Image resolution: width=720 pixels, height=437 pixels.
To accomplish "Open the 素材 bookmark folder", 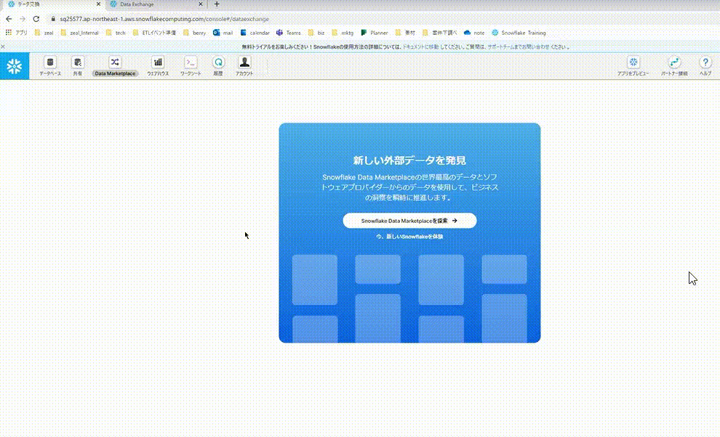I will point(405,33).
